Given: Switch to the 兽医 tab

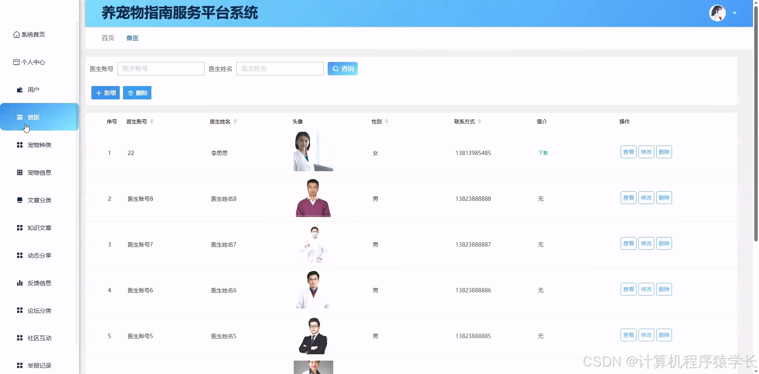Looking at the screenshot, I should coord(132,38).
